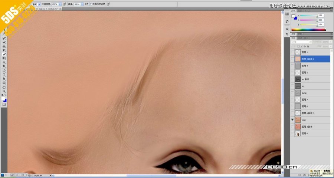This screenshot has height=178, width=334.
Task: Click the opacity 100% field in options bar
Action: pos(55,4)
